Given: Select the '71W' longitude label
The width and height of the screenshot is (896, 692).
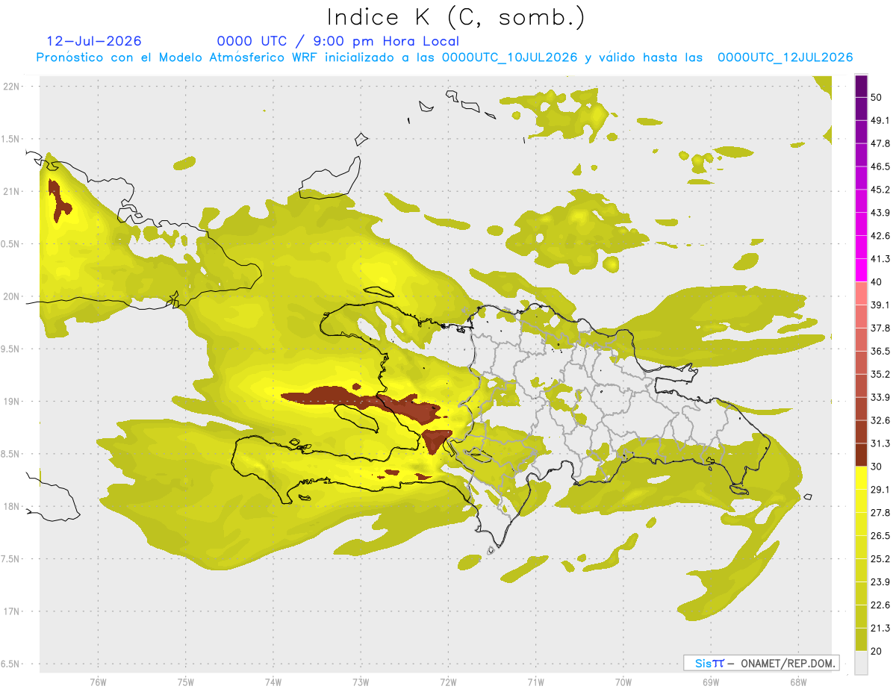Looking at the screenshot, I should click(535, 682).
